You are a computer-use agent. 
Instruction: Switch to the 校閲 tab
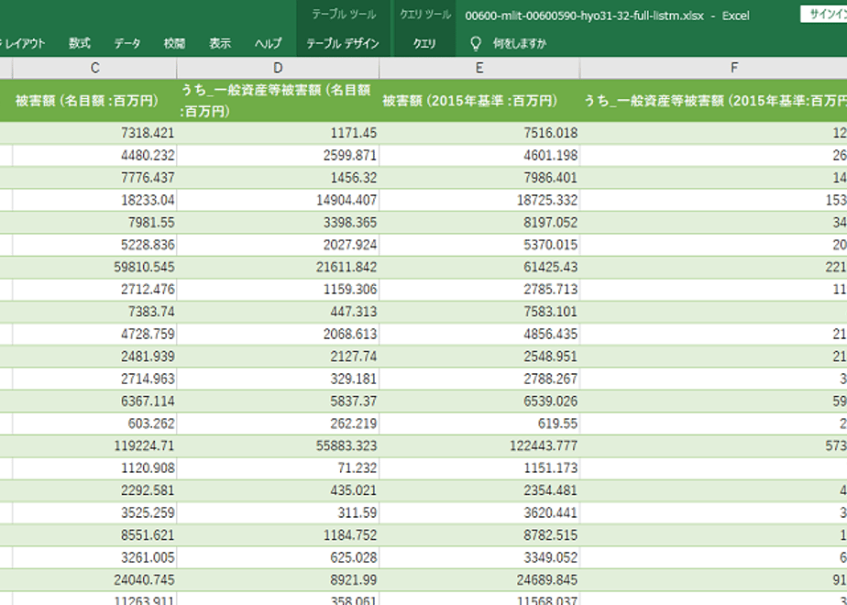[174, 43]
